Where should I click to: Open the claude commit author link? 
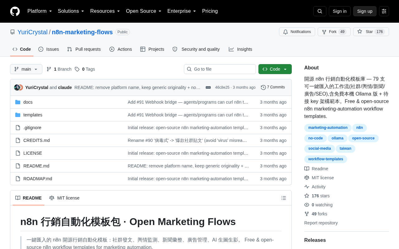coord(65,87)
